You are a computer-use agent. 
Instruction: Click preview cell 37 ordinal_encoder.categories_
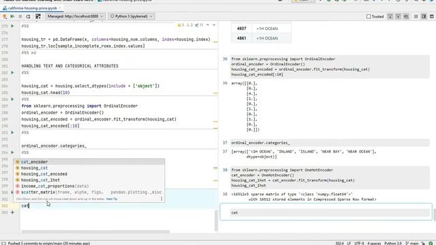coord(330,143)
